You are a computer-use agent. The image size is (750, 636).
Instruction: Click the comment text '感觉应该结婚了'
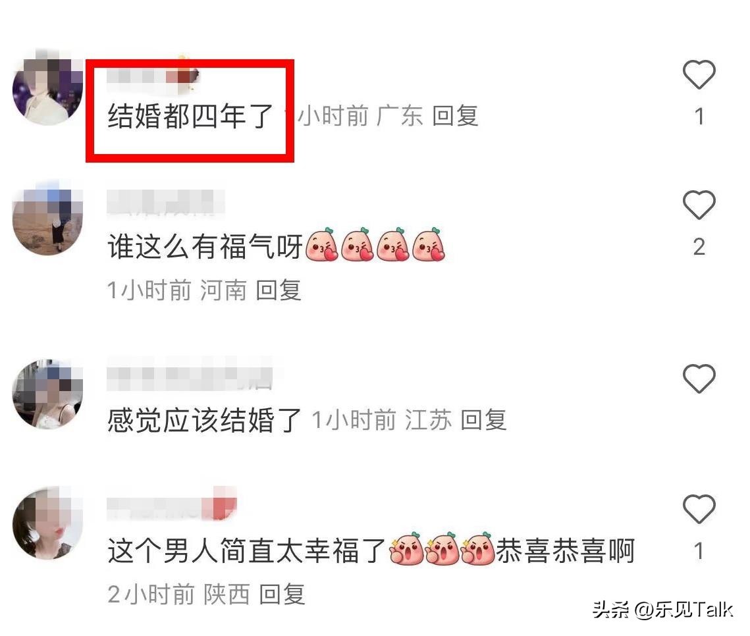pyautogui.click(x=204, y=420)
